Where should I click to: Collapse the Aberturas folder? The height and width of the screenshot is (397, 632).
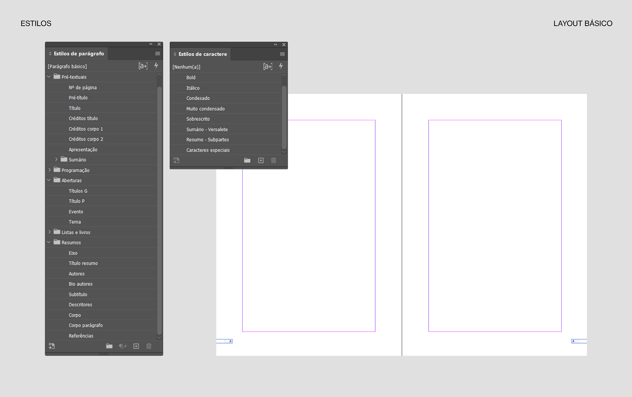click(49, 180)
